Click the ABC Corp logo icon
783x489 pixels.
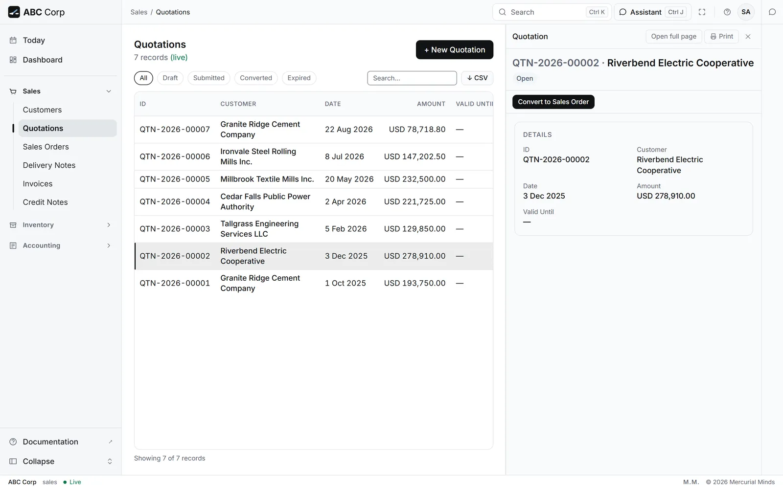click(14, 12)
